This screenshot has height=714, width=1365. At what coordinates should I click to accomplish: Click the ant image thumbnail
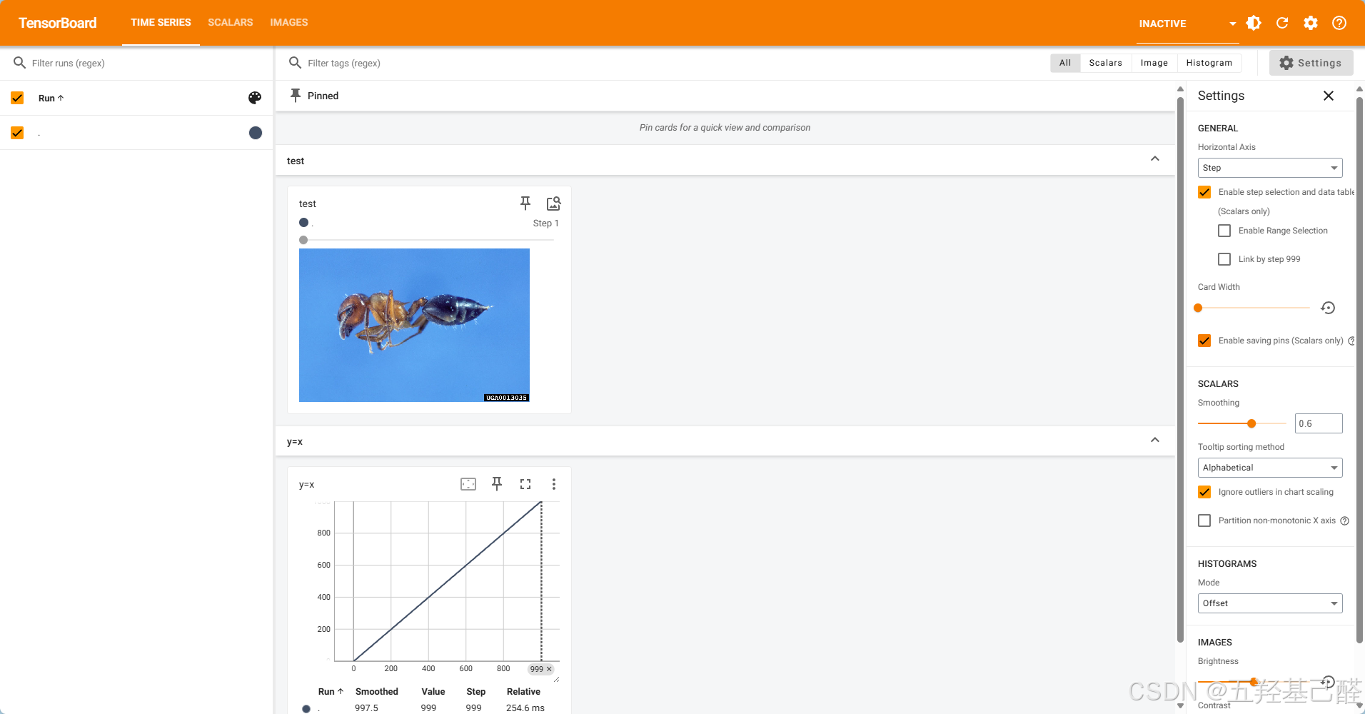click(x=414, y=325)
